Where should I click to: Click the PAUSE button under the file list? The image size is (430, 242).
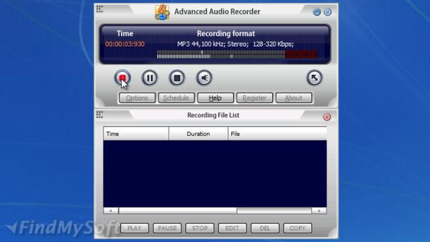167,228
